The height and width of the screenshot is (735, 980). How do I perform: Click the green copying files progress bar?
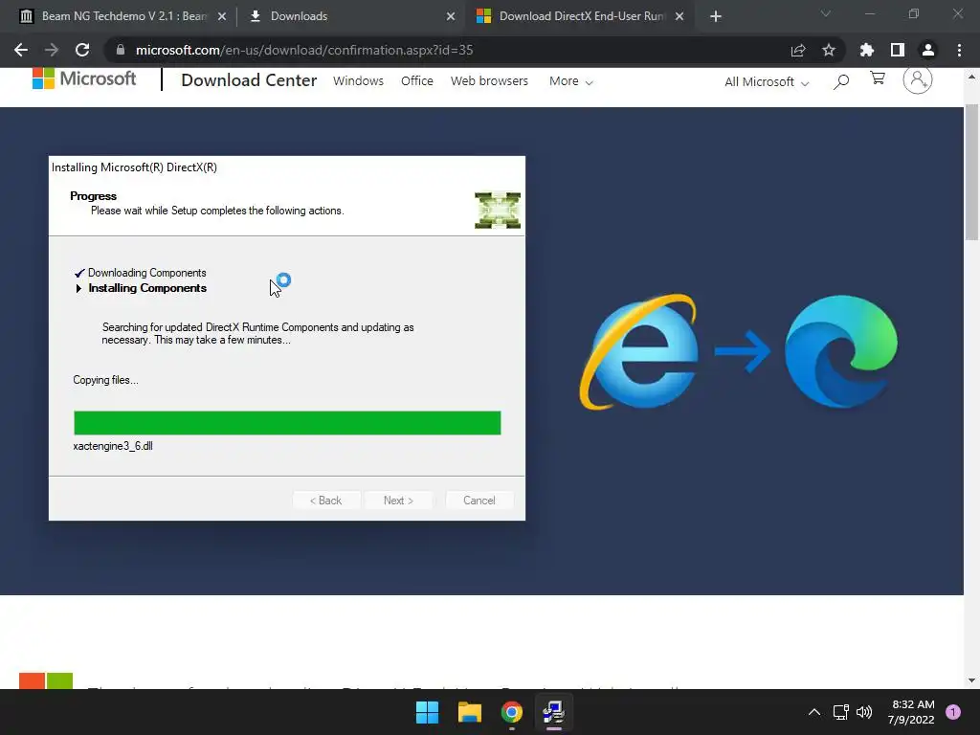[287, 422]
